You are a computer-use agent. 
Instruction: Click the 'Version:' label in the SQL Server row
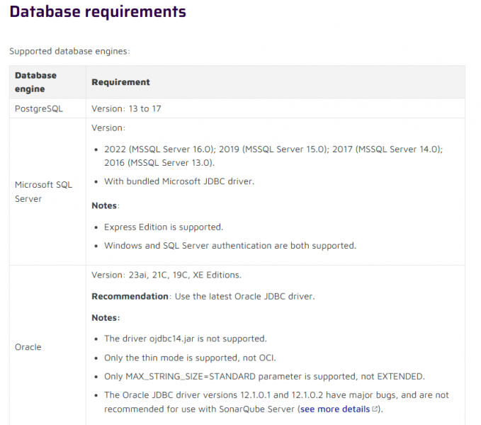tap(108, 128)
